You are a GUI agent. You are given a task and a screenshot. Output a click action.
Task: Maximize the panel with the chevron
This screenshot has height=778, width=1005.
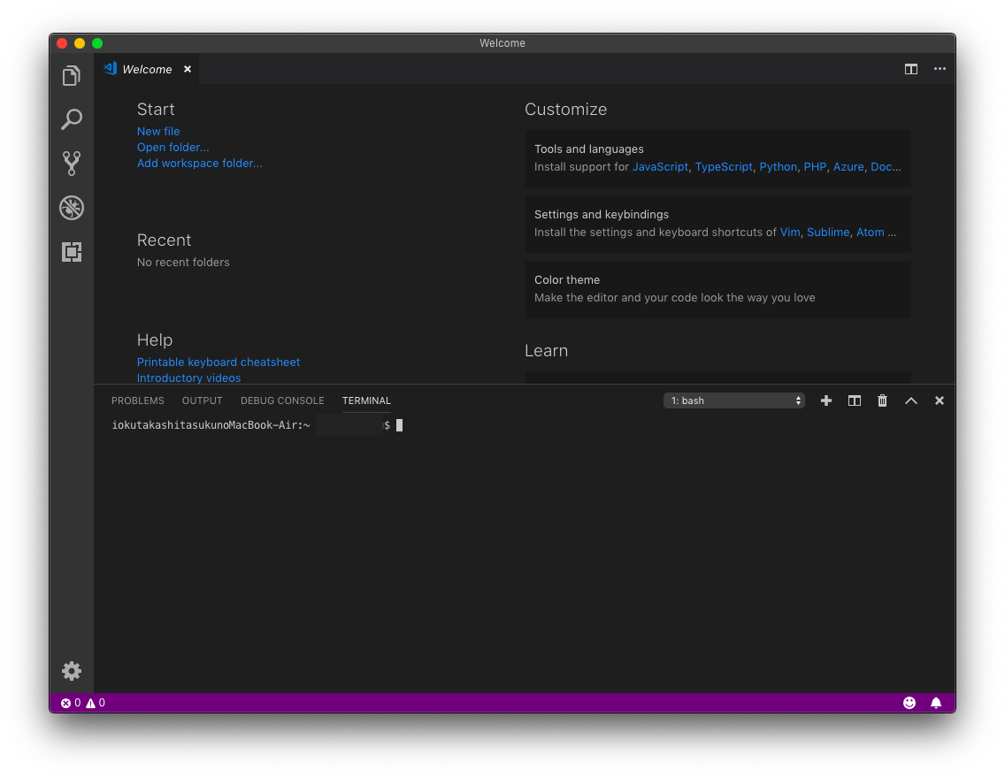[x=910, y=400]
